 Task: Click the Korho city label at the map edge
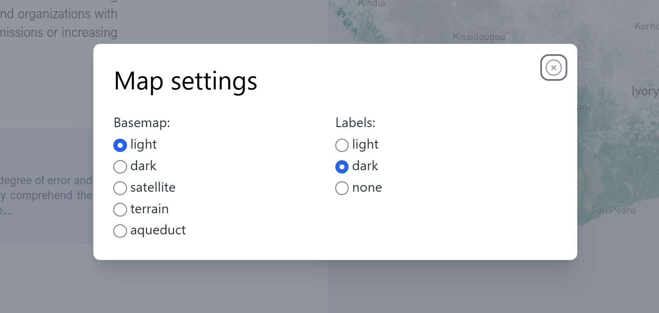(646, 26)
